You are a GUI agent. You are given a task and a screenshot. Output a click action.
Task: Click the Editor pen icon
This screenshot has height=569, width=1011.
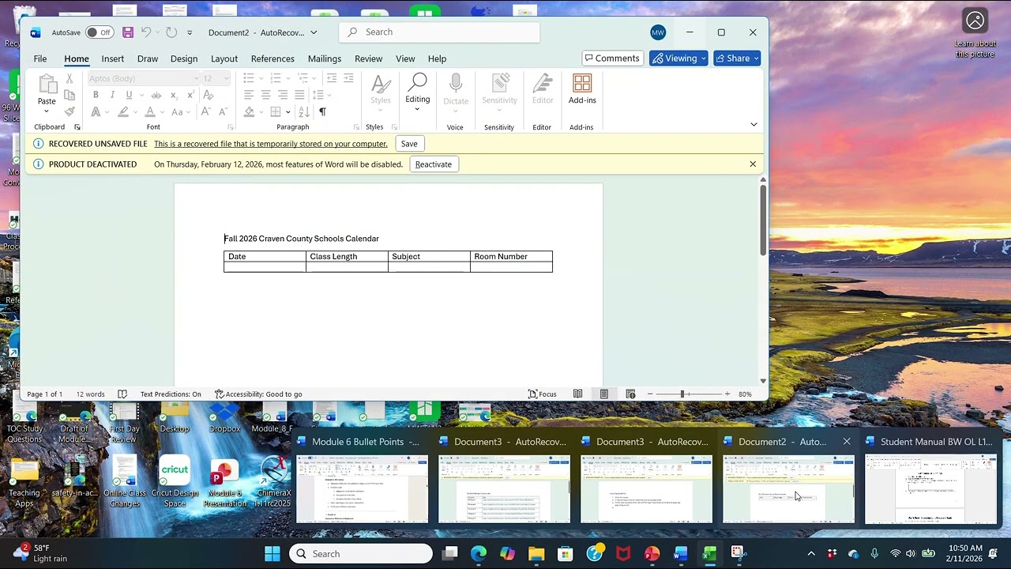(543, 84)
